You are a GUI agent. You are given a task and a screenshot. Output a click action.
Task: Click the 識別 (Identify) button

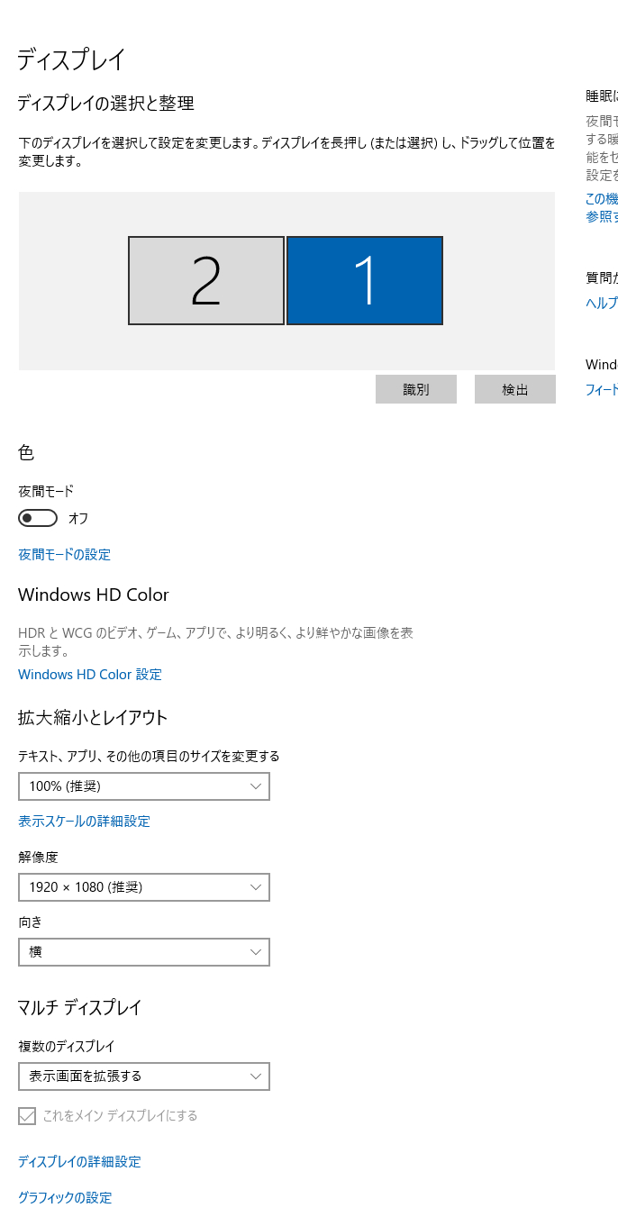click(x=416, y=389)
